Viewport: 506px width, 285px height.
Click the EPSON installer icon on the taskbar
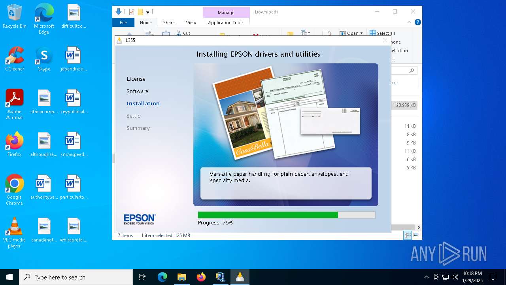tap(240, 277)
